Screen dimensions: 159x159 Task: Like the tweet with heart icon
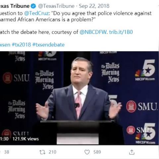(x=87, y=152)
